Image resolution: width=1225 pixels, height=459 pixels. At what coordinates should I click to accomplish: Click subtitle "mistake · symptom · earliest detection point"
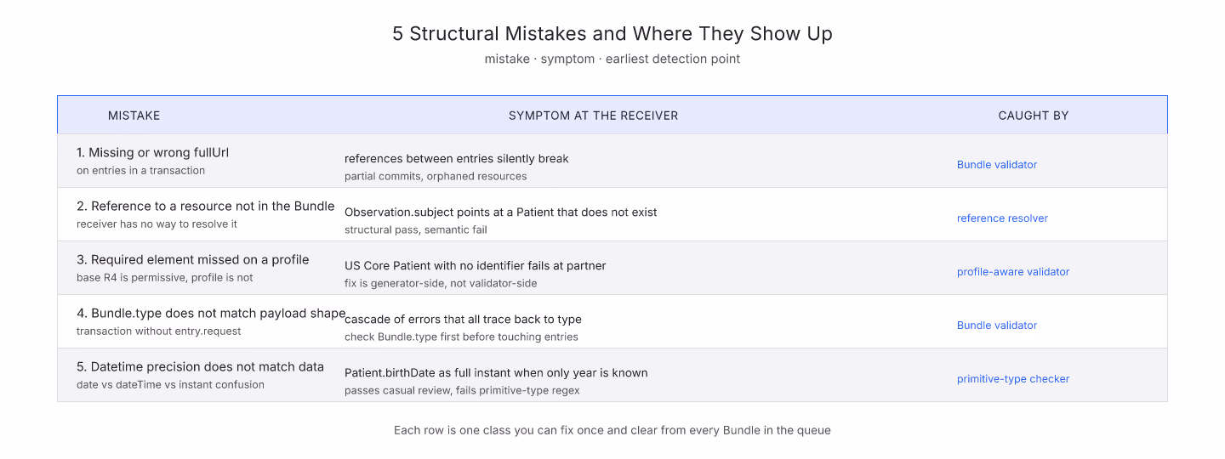(x=612, y=59)
